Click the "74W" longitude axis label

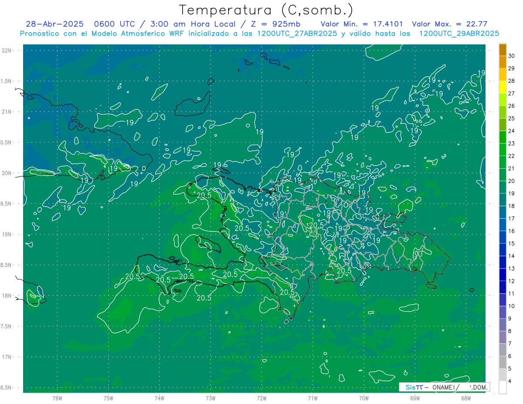(x=160, y=398)
